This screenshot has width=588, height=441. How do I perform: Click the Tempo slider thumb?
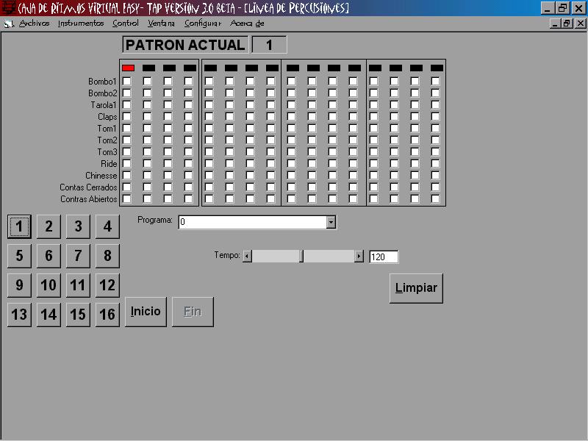click(301, 257)
